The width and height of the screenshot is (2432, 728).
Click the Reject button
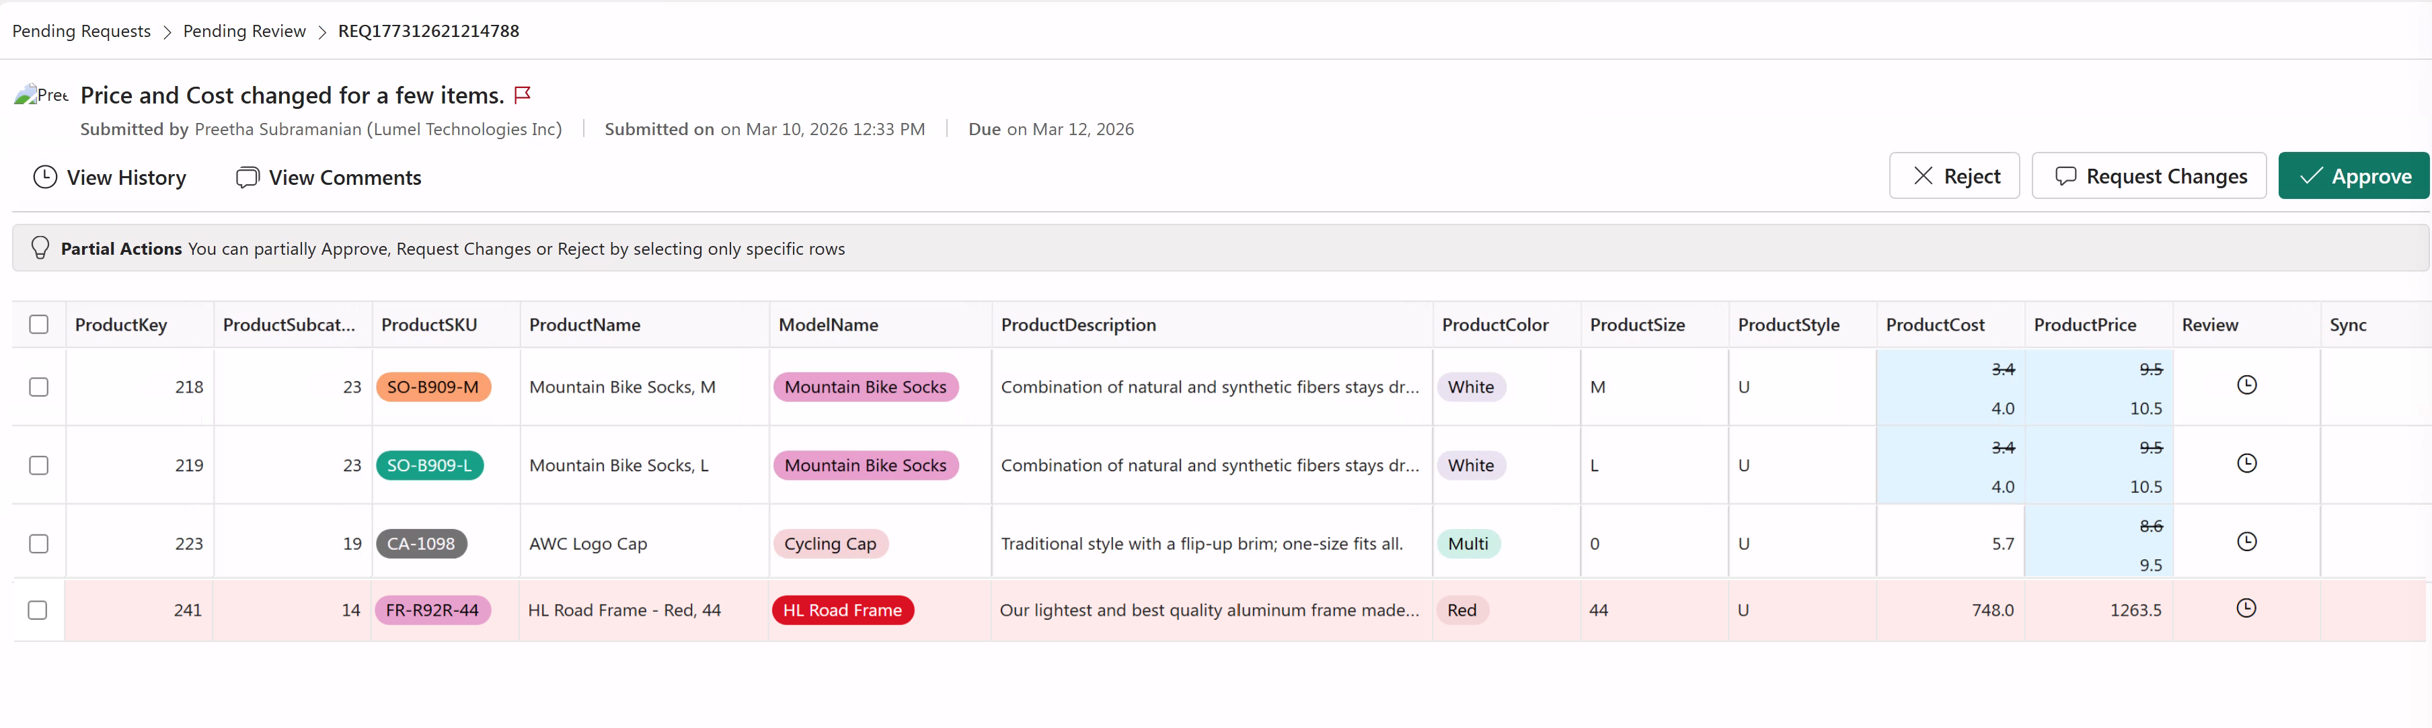click(1953, 176)
